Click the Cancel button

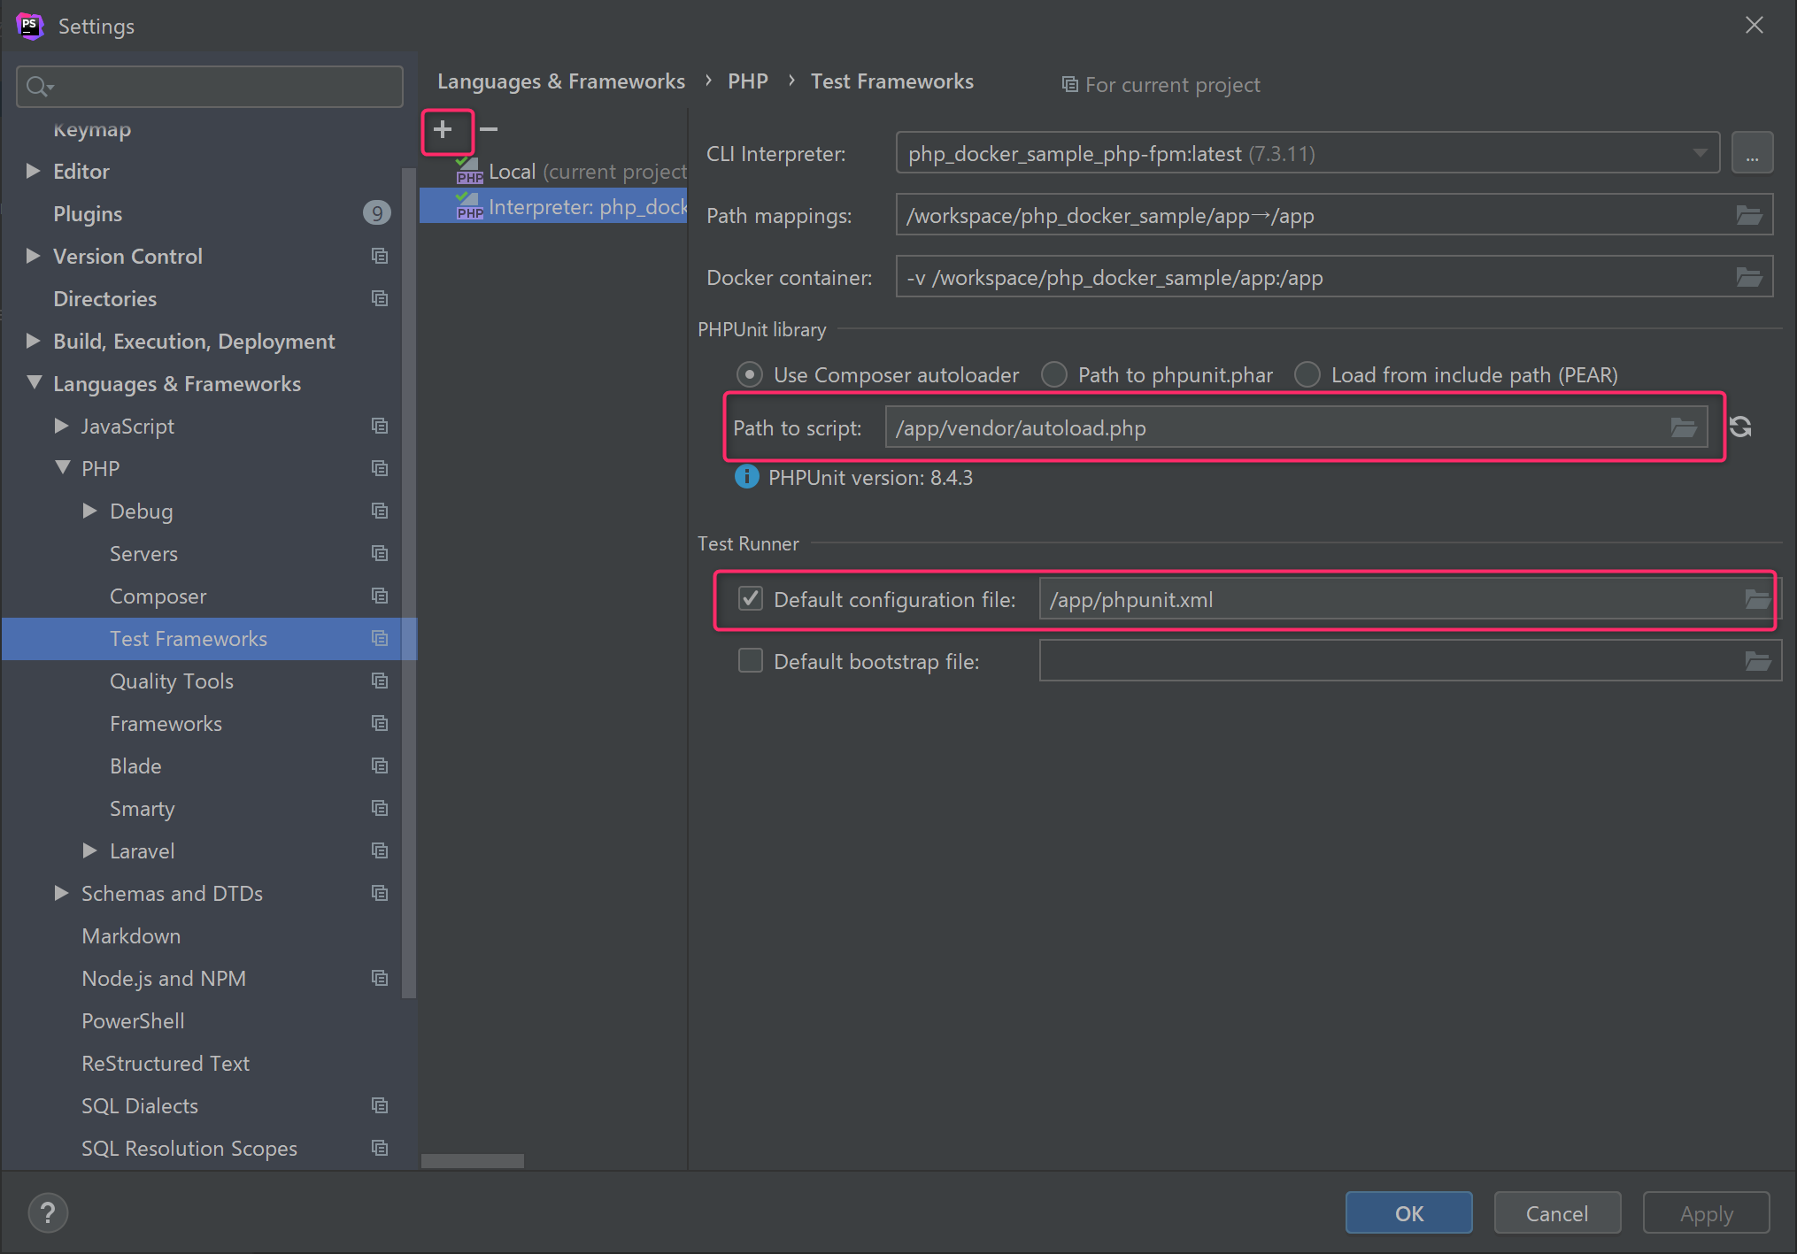coord(1556,1212)
